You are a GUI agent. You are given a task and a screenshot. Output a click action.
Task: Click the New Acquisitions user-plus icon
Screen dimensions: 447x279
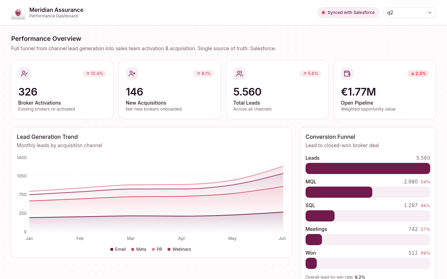pyautogui.click(x=132, y=74)
